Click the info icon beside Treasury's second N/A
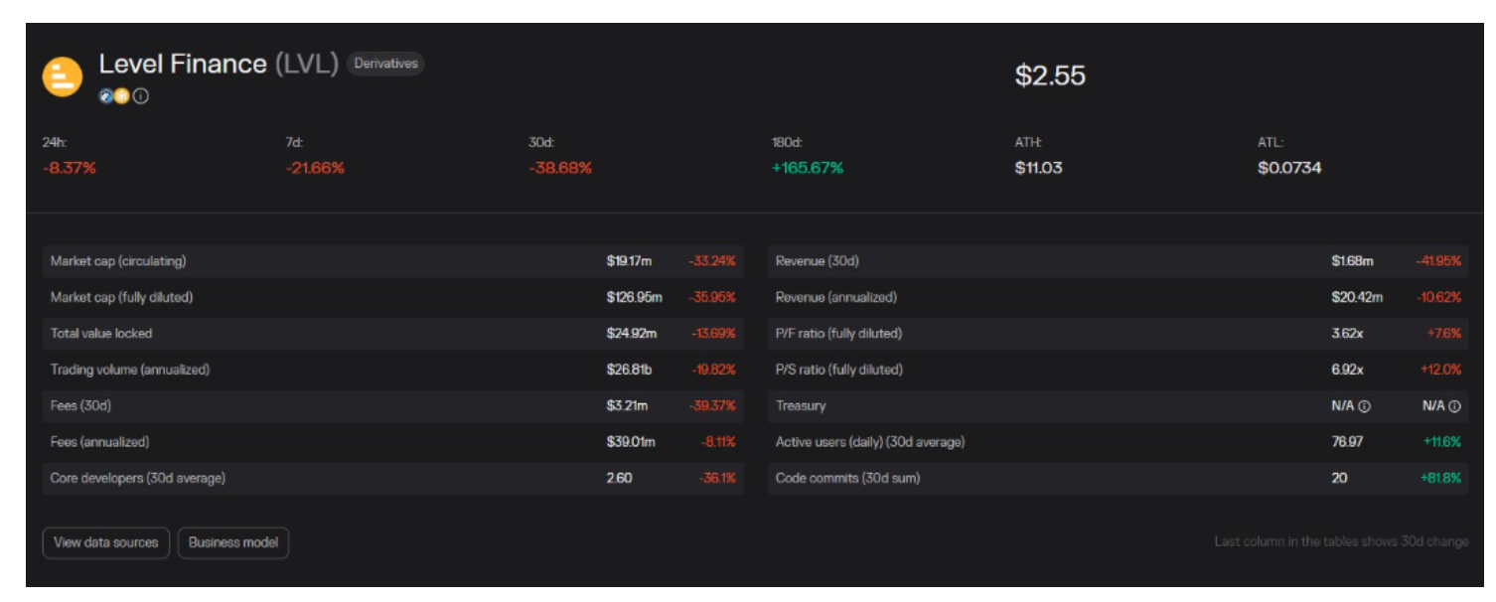Screen dimensions: 1496x602 [1455, 406]
